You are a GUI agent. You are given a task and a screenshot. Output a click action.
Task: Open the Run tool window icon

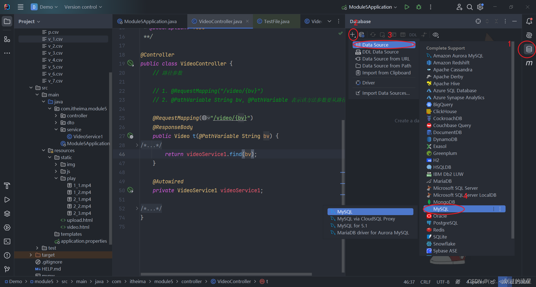[7, 200]
